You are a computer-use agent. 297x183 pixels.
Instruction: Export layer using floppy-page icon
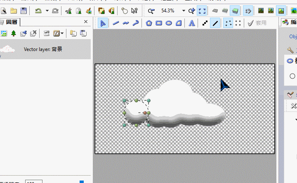pos(83,33)
